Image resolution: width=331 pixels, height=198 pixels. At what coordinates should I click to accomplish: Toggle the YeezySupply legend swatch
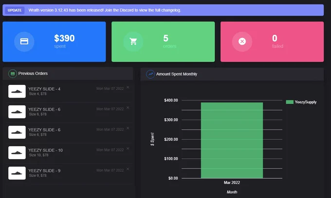coord(290,102)
